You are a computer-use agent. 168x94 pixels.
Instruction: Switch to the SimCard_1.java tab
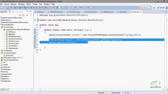point(73,12)
